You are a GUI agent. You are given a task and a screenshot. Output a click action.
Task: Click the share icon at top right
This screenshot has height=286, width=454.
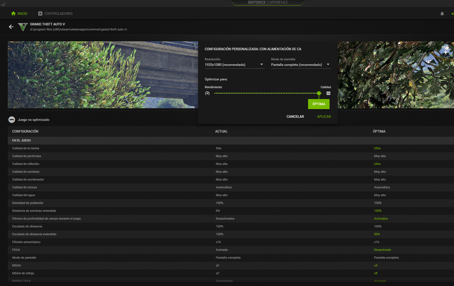tap(452, 13)
